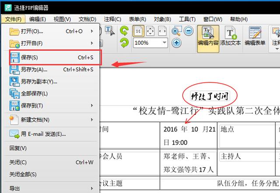
Task: Choose 另存为(A)... menu entry
Action: (x=51, y=69)
